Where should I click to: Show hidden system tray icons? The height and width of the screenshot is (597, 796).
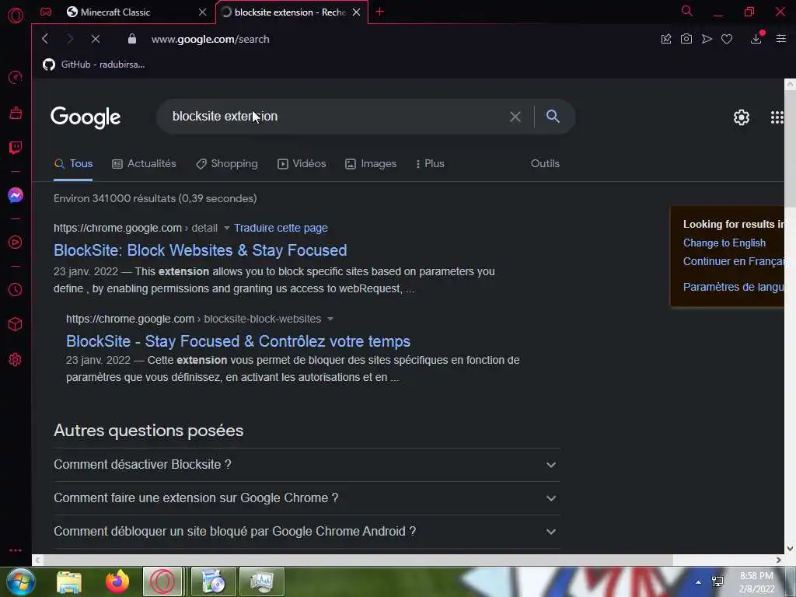[699, 582]
